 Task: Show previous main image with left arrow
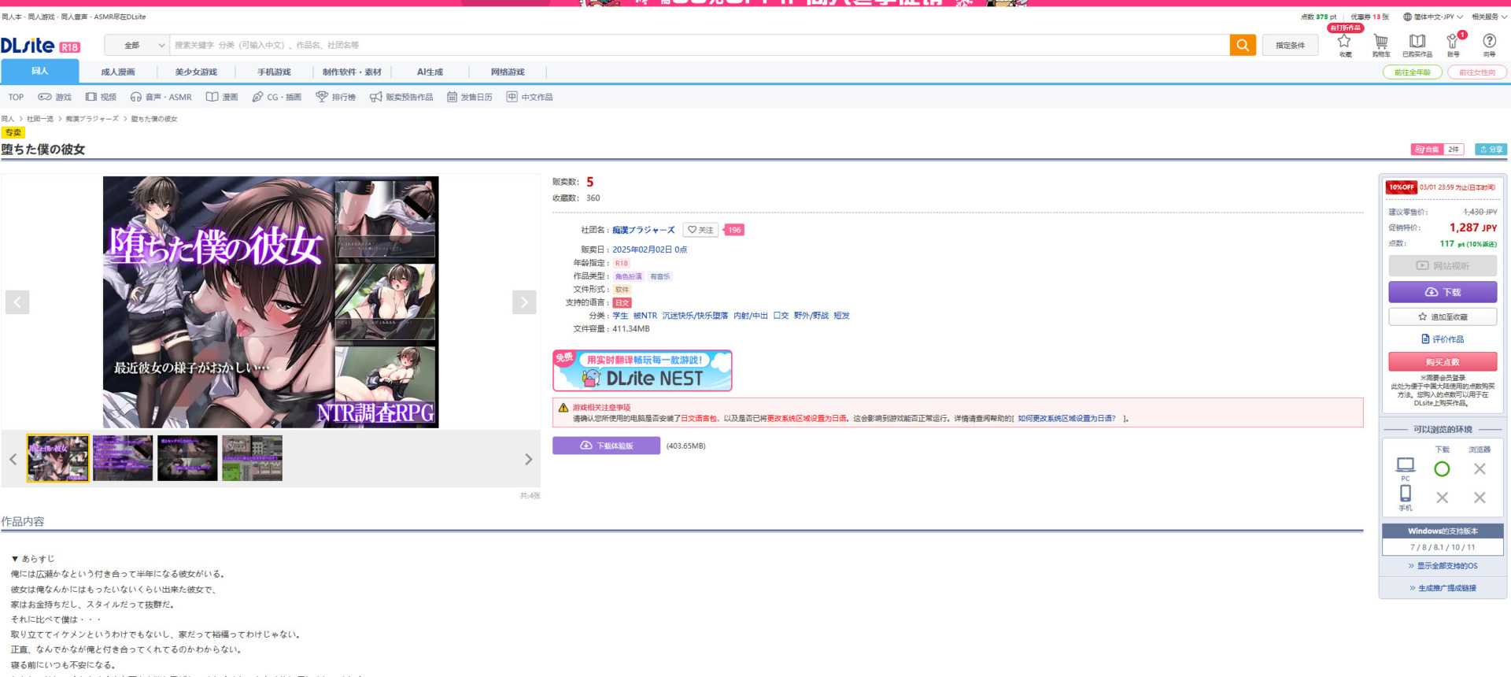(x=17, y=302)
